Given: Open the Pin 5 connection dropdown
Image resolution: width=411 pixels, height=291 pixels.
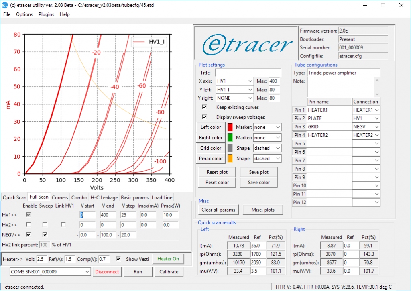Looking at the screenshot, I should (366, 143).
